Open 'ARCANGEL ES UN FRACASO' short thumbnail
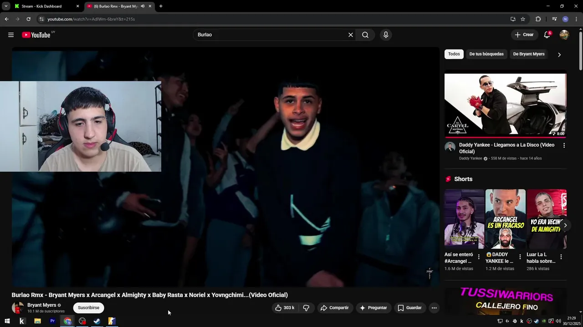583x327 pixels. click(506, 219)
